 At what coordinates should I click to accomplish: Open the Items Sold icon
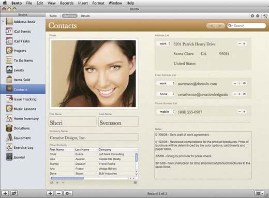(x=9, y=80)
